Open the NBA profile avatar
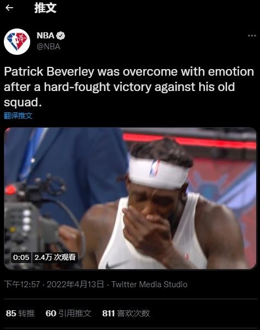260x330 pixels. [17, 42]
